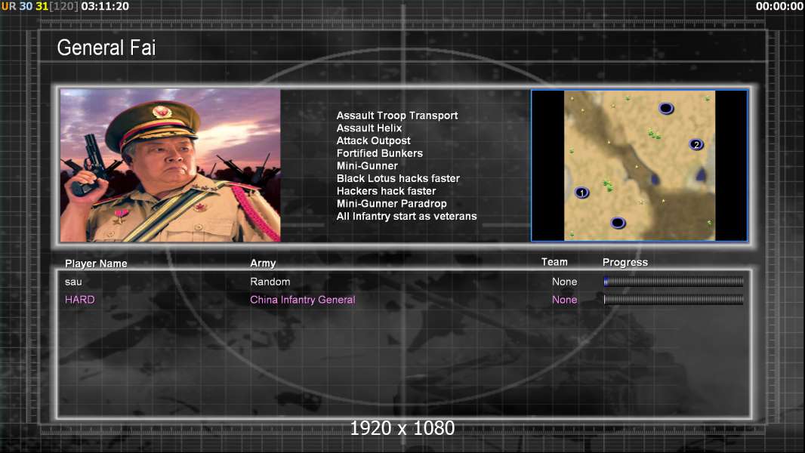The image size is (805, 453).
Task: Click 'Assault Troop Transport' ability text
Action: [x=397, y=116]
